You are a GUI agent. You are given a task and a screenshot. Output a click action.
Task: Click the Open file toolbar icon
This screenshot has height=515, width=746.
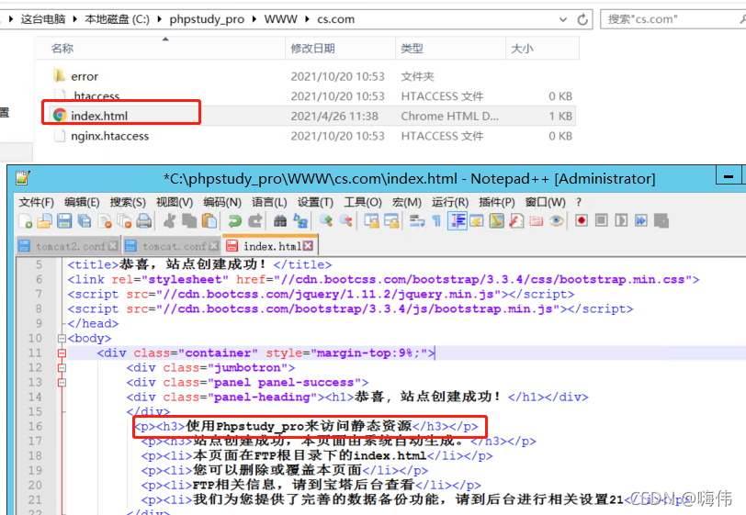(45, 220)
